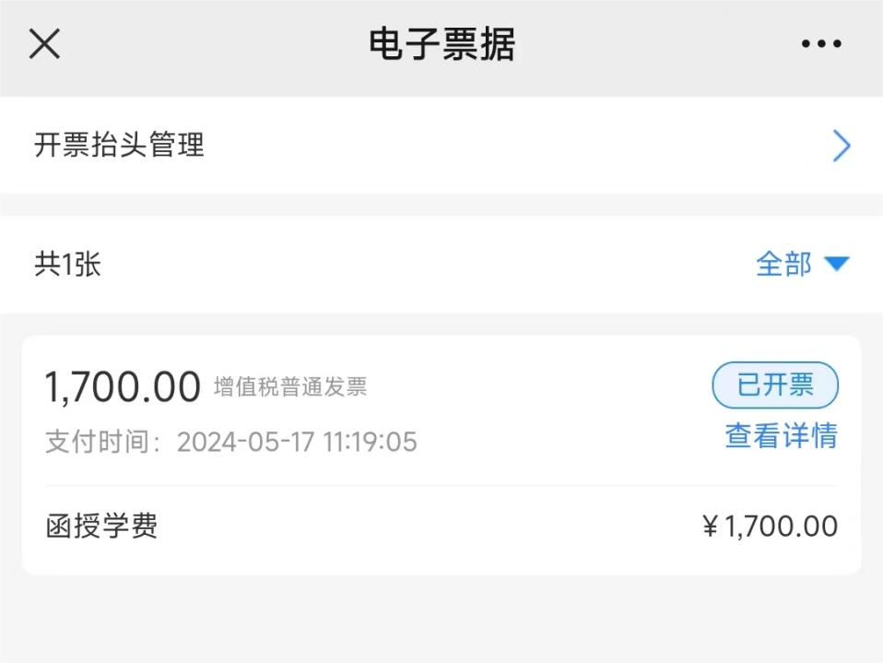
Task: Tap the 共1张 invoice count label
Action: [x=66, y=264]
